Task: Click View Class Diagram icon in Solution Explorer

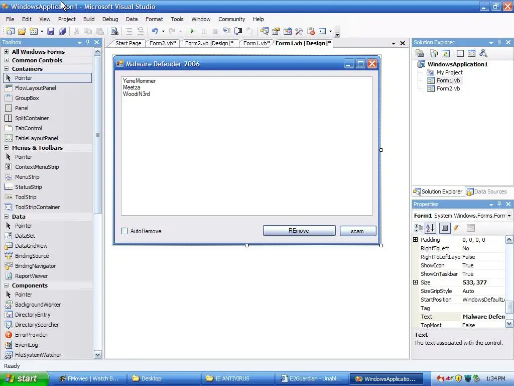Action: (x=483, y=53)
